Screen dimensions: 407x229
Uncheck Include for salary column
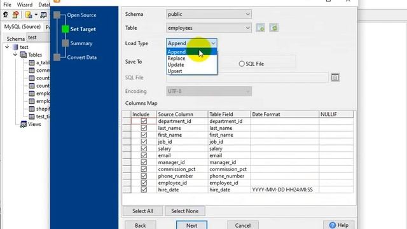[x=144, y=148]
